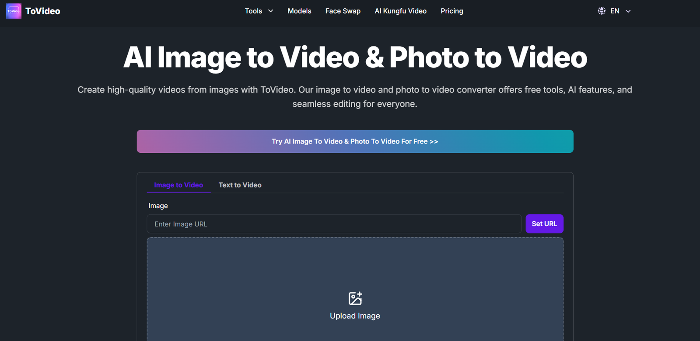
Task: Click the Image field label
Action: click(158, 206)
